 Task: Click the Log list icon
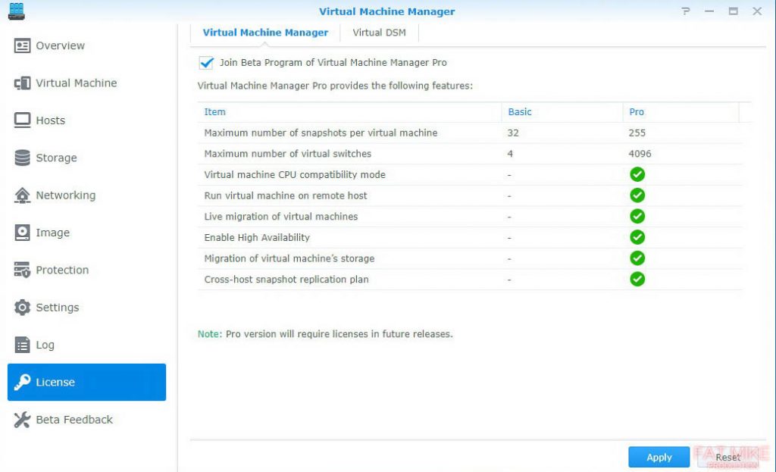coord(22,345)
